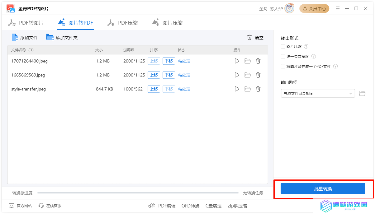This screenshot has width=375, height=214.
Task: Open OFD转换 tool link
Action: [x=190, y=206]
